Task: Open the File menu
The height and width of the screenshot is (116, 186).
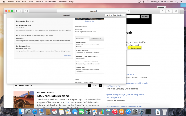Action: click(18, 1)
